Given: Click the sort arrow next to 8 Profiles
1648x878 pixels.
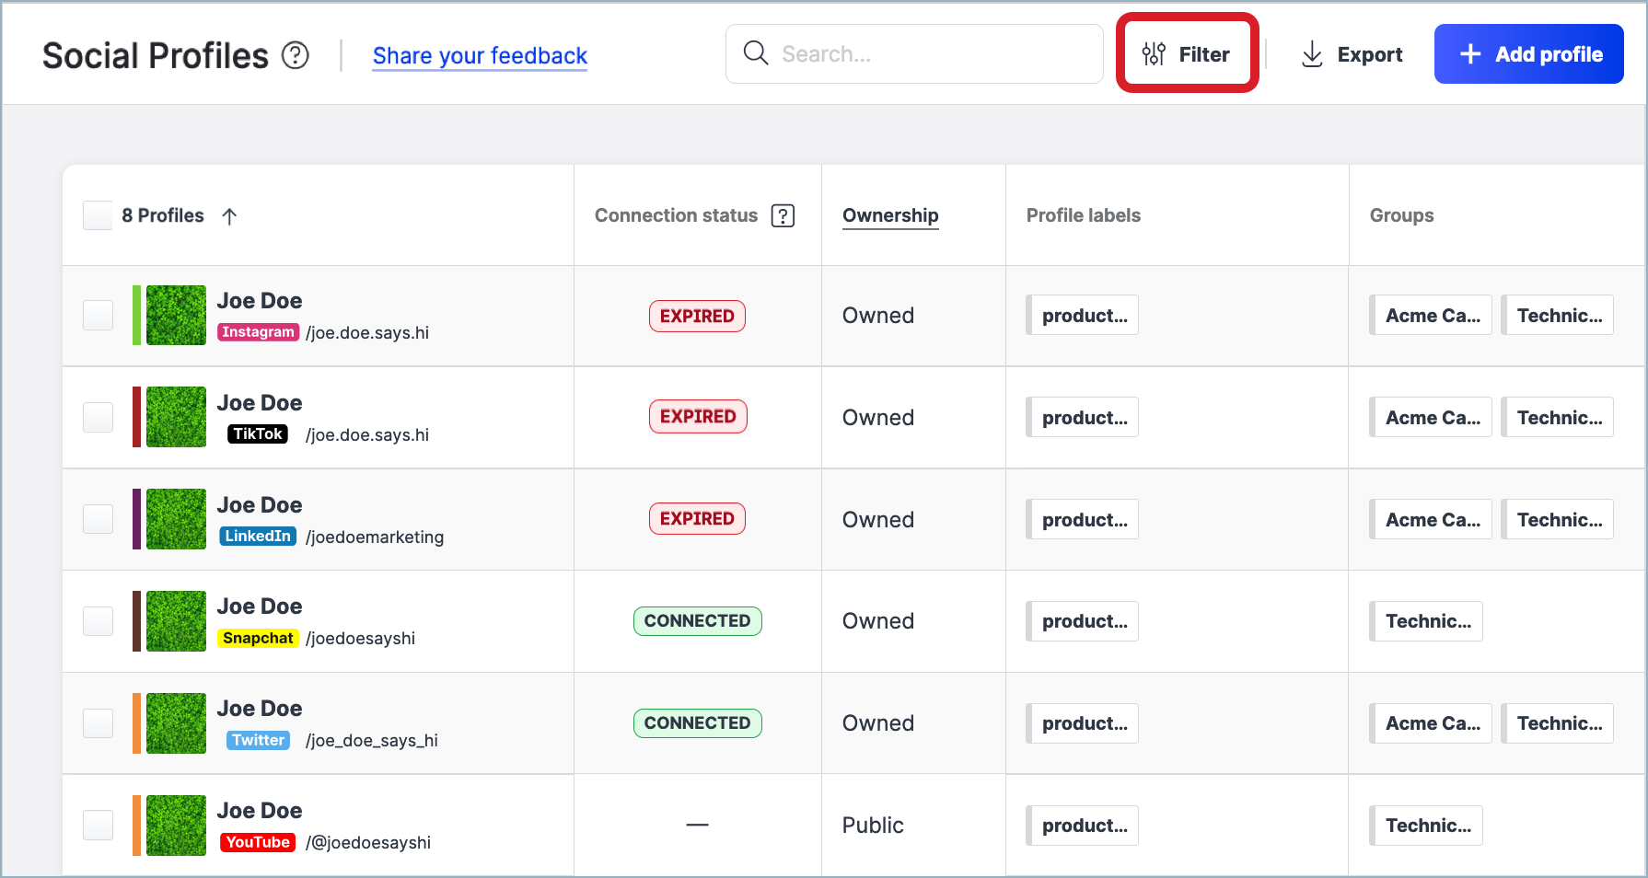Looking at the screenshot, I should click(229, 216).
